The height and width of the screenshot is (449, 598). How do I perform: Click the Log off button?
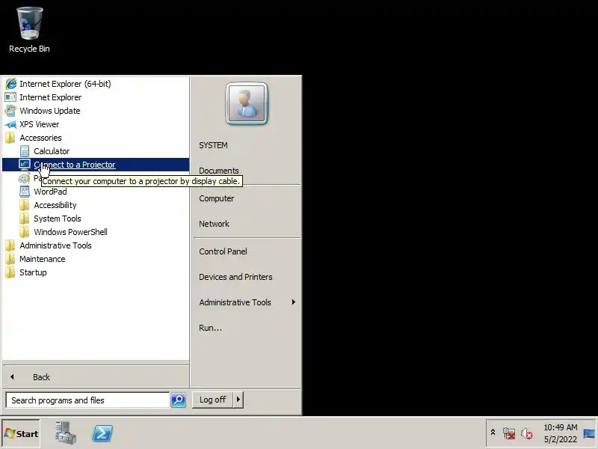pyautogui.click(x=213, y=400)
